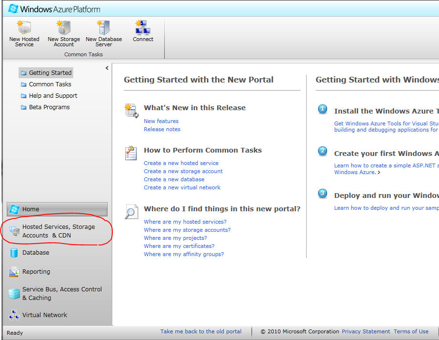Screen dimensions: 439x340
Task: Follow Create a new storage account link
Action: click(183, 171)
